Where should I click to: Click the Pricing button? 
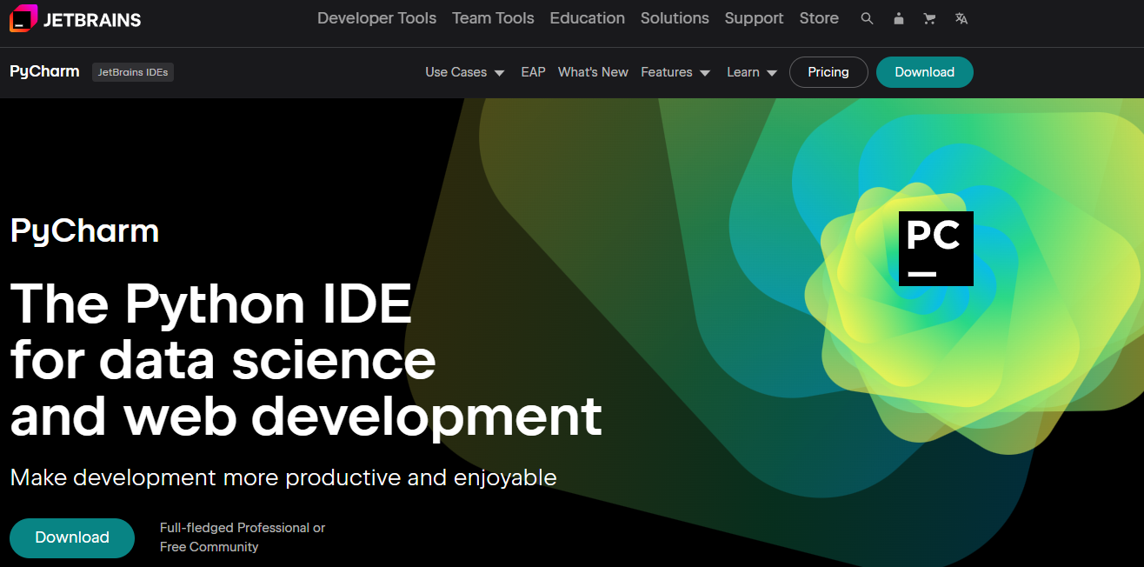828,72
